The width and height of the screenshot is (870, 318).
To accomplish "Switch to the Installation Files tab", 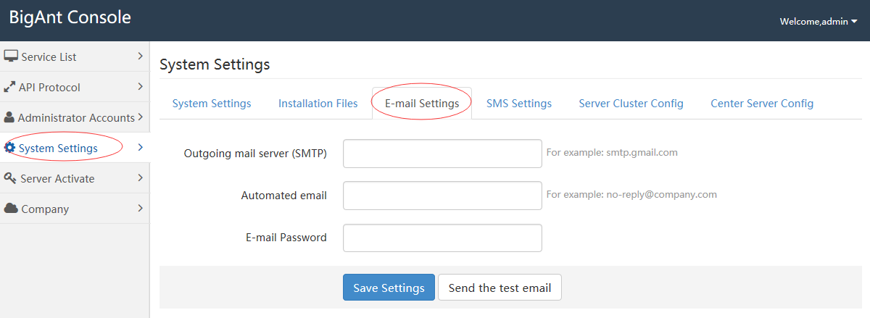I will pos(318,104).
